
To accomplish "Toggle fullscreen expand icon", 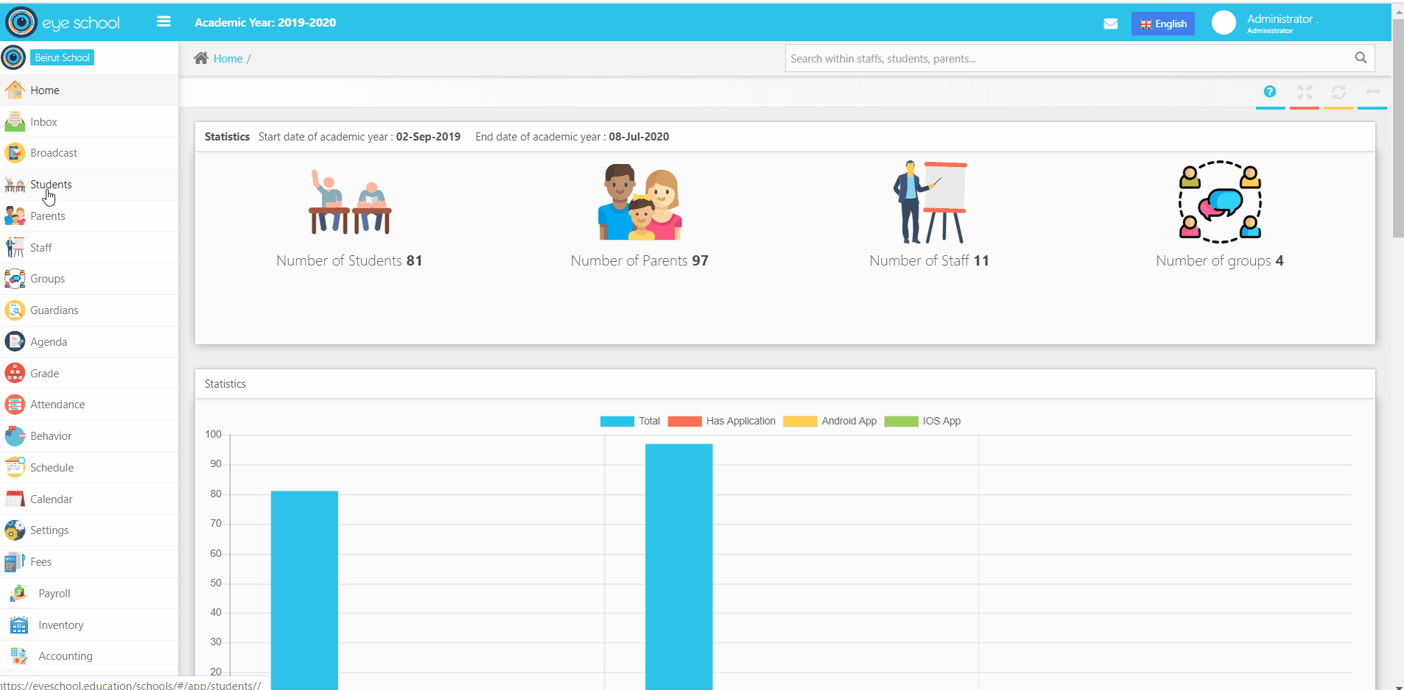I will pos(1305,92).
